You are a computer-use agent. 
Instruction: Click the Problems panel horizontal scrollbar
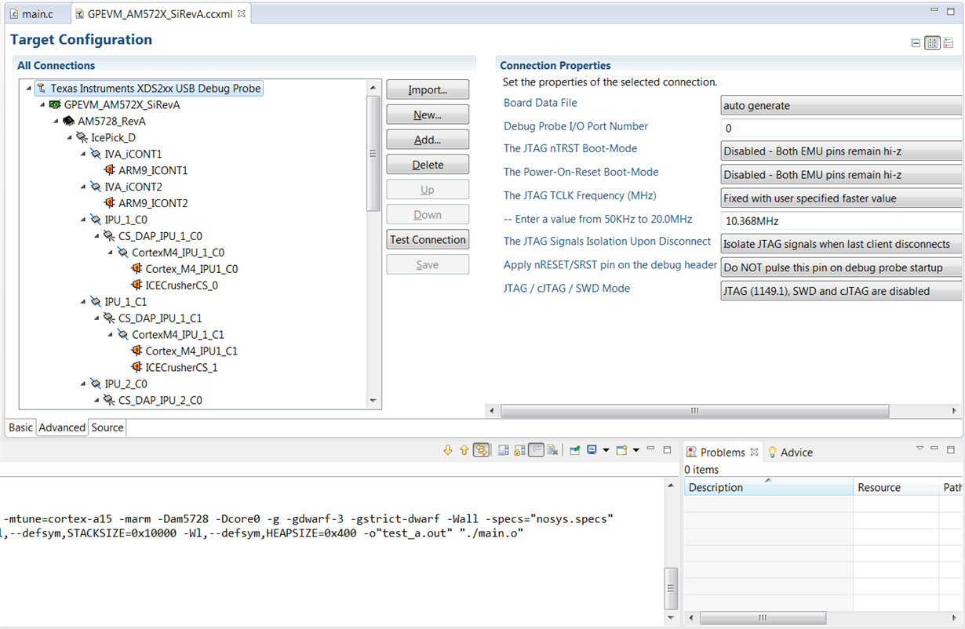pyautogui.click(x=761, y=619)
